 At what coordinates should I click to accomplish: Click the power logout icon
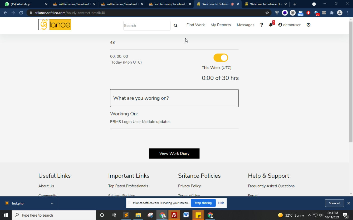tap(308, 25)
